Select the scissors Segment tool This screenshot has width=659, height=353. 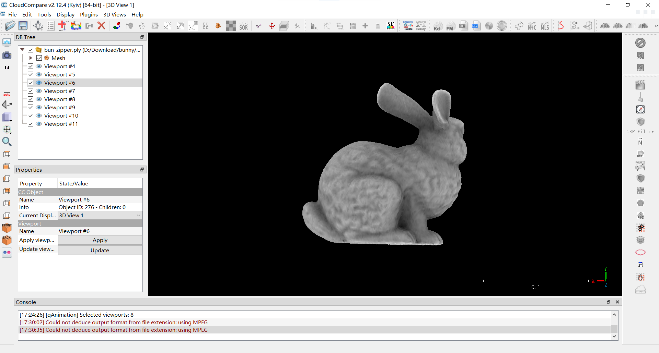click(x=259, y=26)
